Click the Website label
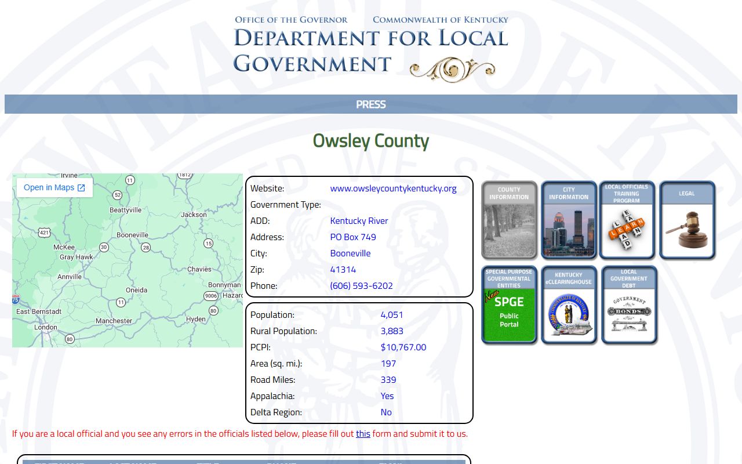Screen dimensions: 742x464 [267, 188]
